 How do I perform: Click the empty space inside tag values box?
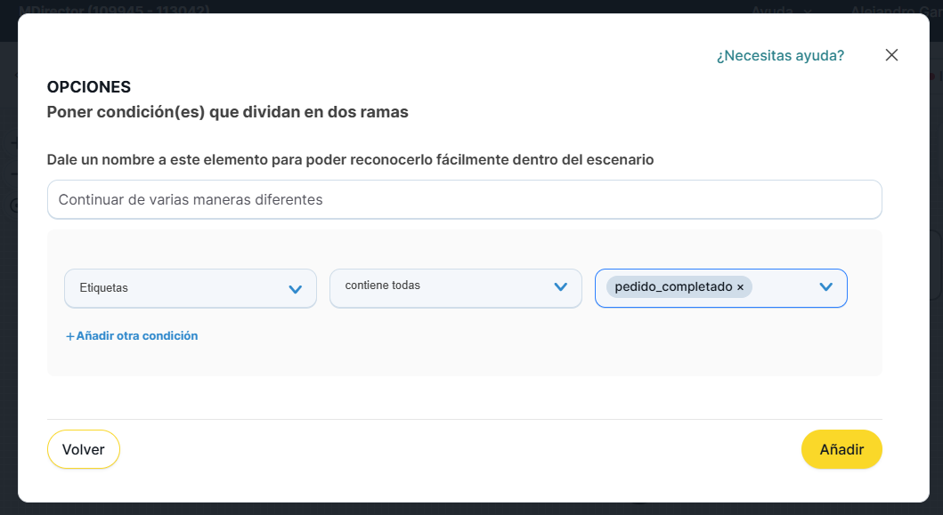[x=782, y=287]
